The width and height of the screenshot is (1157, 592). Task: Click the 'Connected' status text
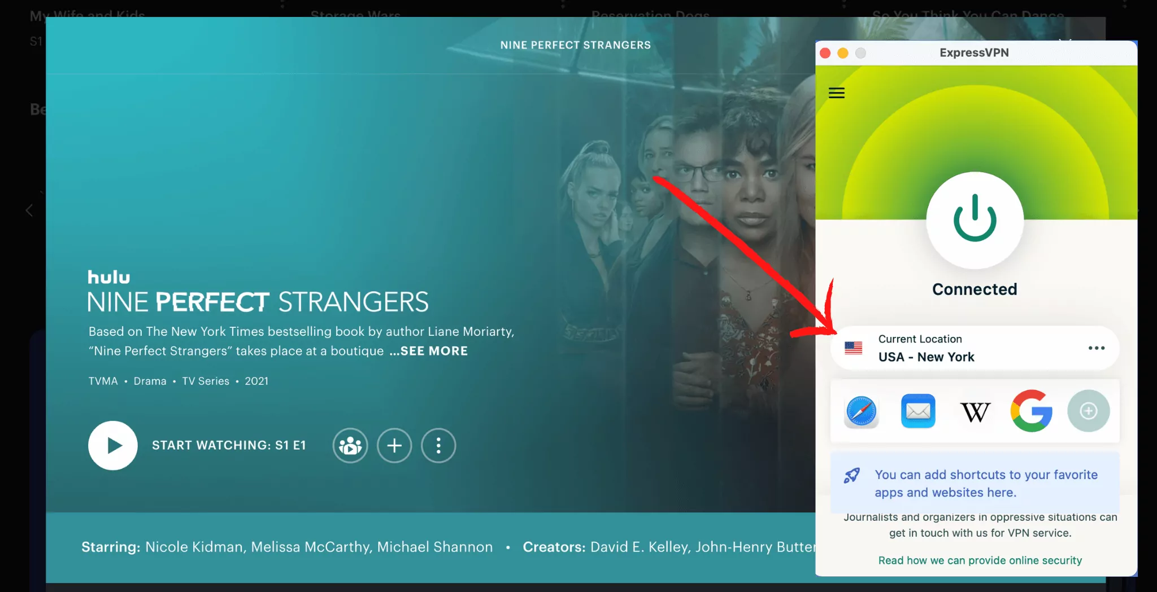point(975,289)
